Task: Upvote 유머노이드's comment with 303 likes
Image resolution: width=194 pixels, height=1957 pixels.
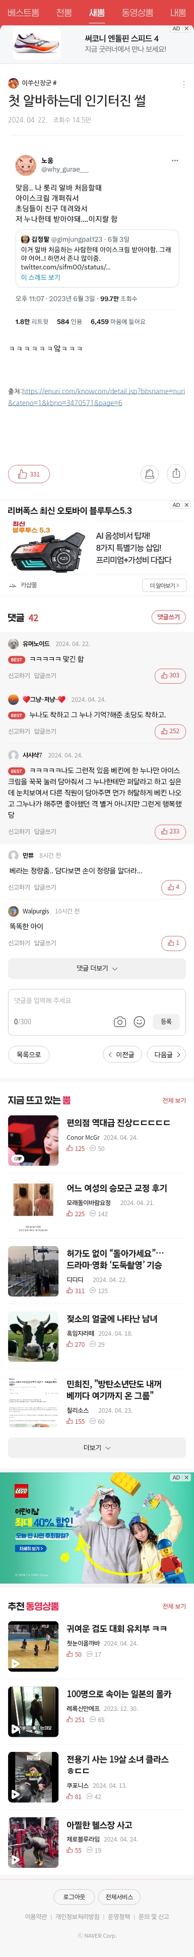Action: [x=170, y=675]
